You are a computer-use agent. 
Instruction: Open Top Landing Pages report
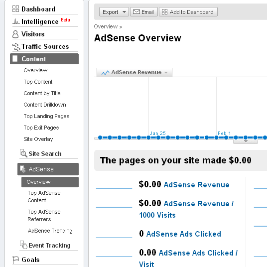tap(46, 116)
